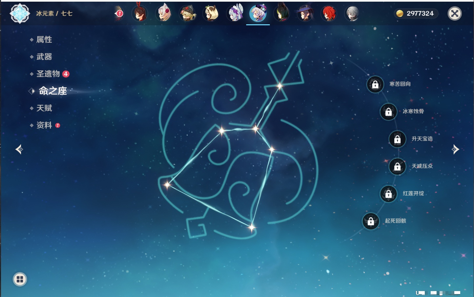This screenshot has width=474, height=297.
Task: Go to previous character with left arrow
Action: coord(19,149)
